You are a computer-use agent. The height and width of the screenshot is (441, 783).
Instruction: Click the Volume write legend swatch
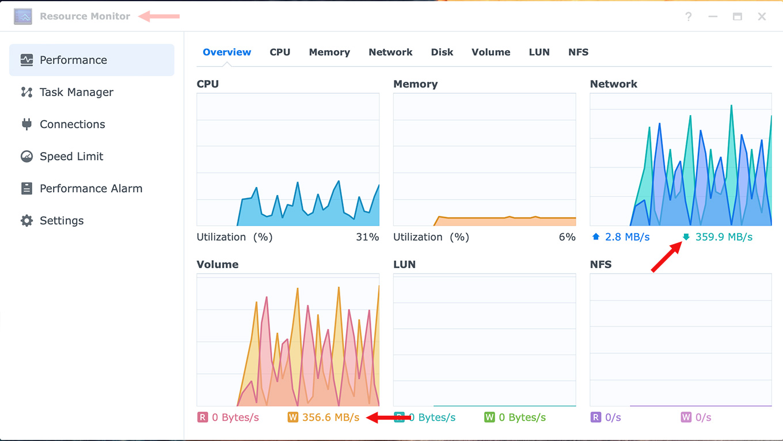click(x=292, y=417)
